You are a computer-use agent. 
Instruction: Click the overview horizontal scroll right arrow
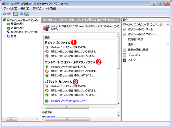click(115, 107)
